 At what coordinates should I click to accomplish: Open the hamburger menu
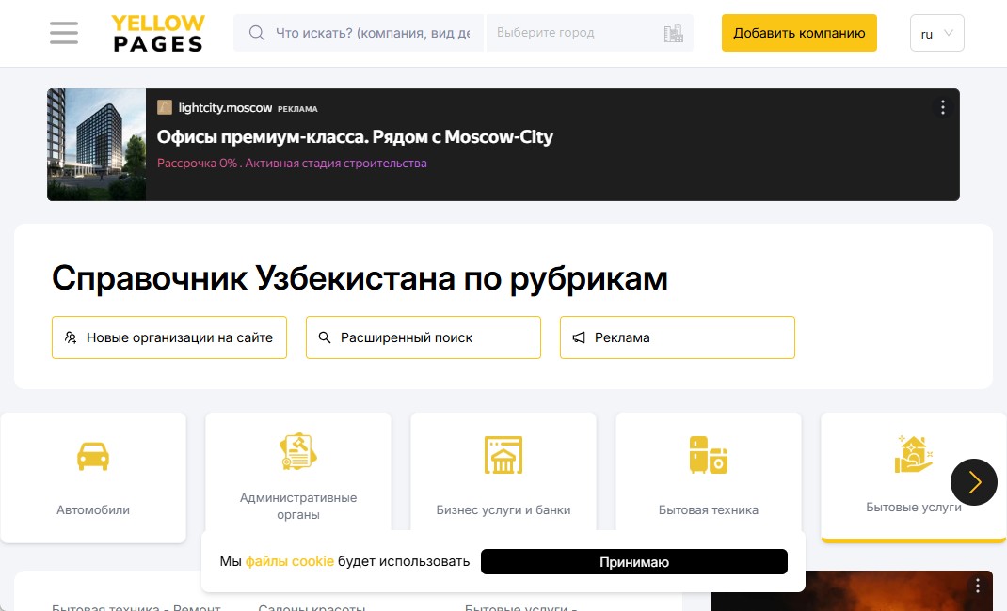[x=64, y=33]
